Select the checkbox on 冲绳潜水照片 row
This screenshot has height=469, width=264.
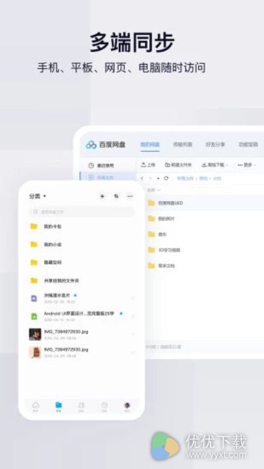[x=133, y=298]
